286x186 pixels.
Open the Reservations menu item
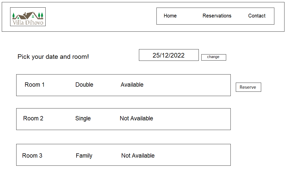[x=217, y=16]
